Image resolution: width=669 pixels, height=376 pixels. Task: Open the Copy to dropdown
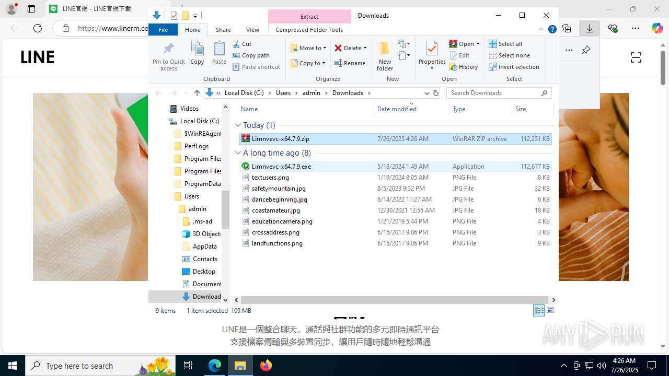(x=308, y=63)
